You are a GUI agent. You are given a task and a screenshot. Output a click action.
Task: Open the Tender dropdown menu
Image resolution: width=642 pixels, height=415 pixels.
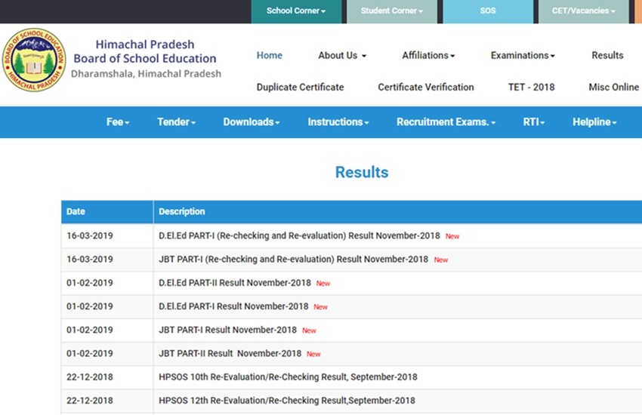[x=176, y=122]
